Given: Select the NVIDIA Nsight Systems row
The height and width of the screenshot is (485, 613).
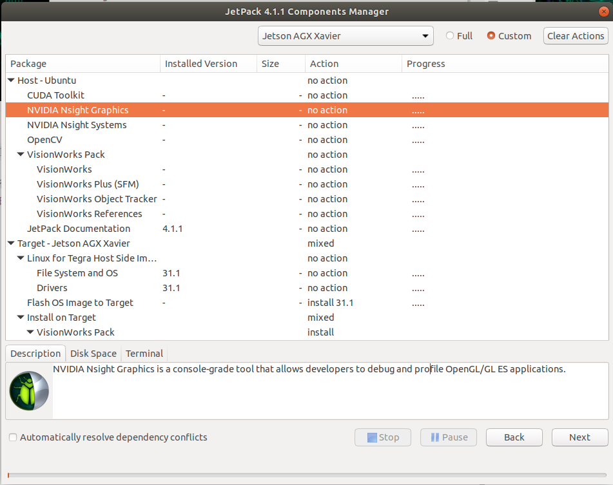Looking at the screenshot, I should click(x=307, y=125).
